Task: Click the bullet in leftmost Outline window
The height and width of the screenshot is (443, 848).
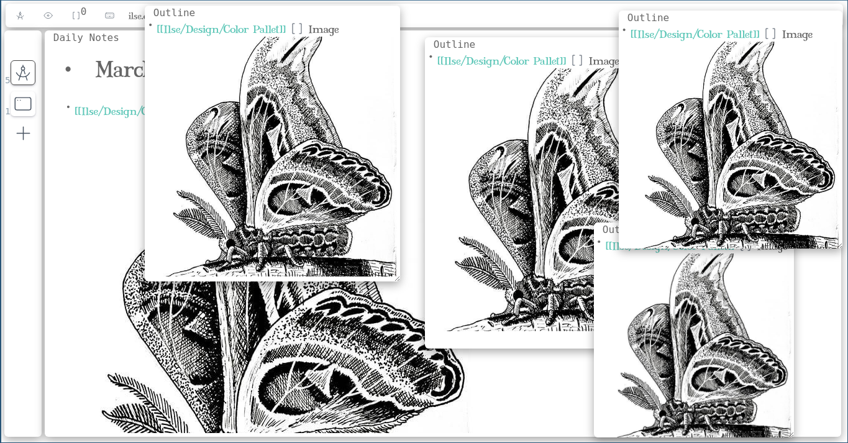Action: point(150,25)
